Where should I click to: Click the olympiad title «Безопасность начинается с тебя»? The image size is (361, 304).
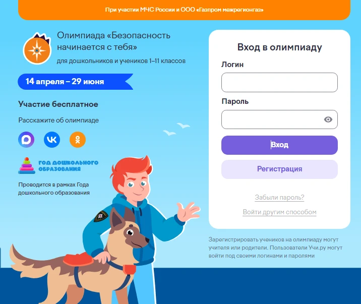point(113,41)
